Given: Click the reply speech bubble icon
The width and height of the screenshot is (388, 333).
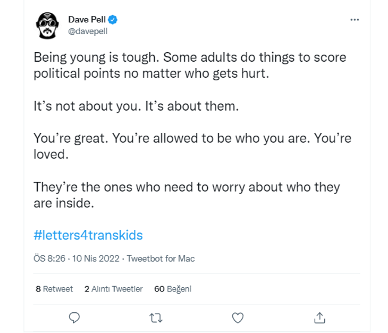Looking at the screenshot, I should coord(75,318).
